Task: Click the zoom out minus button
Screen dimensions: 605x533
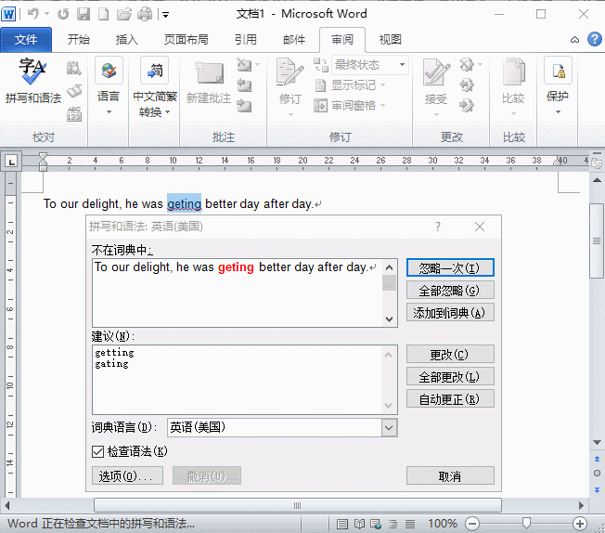Action: 472,524
